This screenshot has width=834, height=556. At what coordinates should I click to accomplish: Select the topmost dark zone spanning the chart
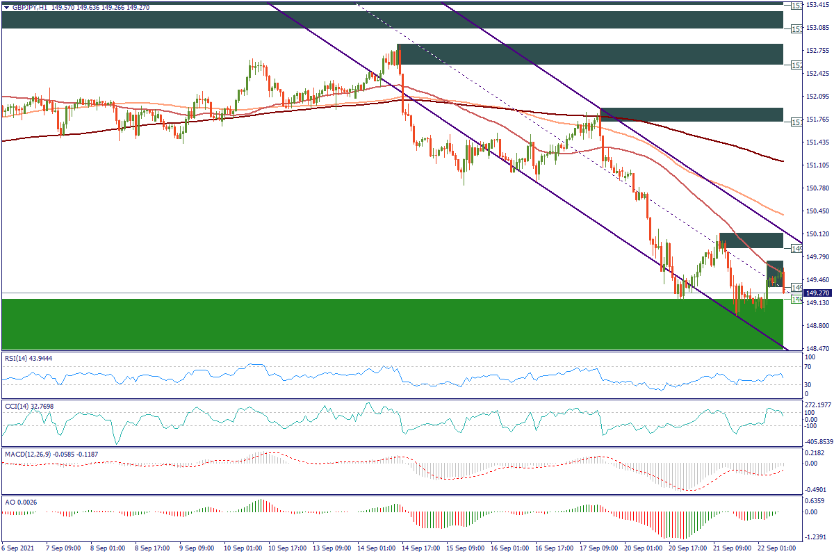pyautogui.click(x=389, y=19)
